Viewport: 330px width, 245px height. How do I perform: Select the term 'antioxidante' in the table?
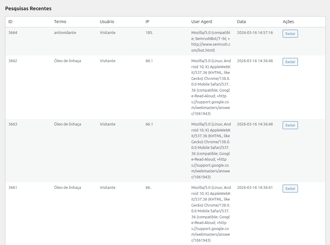point(65,33)
